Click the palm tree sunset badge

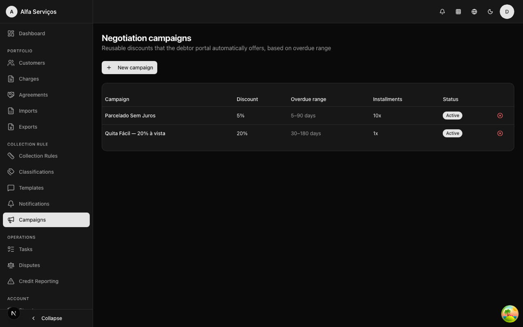[510, 314]
